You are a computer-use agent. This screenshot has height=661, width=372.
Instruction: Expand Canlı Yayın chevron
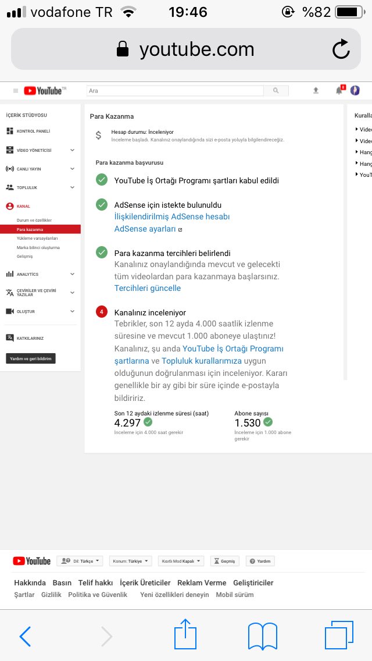(72, 169)
